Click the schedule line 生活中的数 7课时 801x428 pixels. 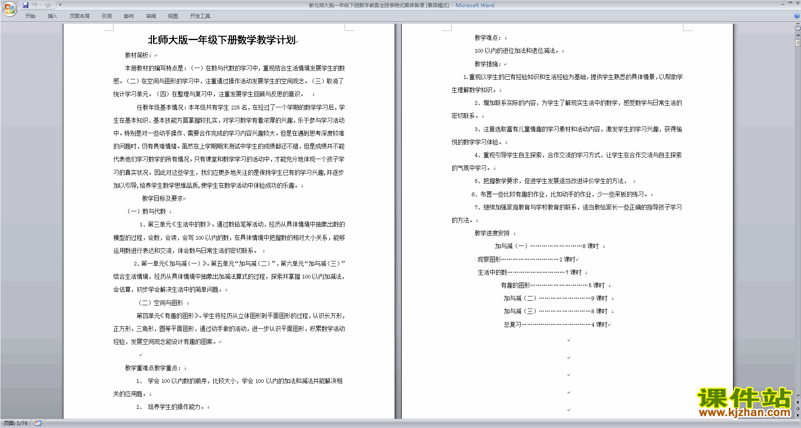pos(529,272)
